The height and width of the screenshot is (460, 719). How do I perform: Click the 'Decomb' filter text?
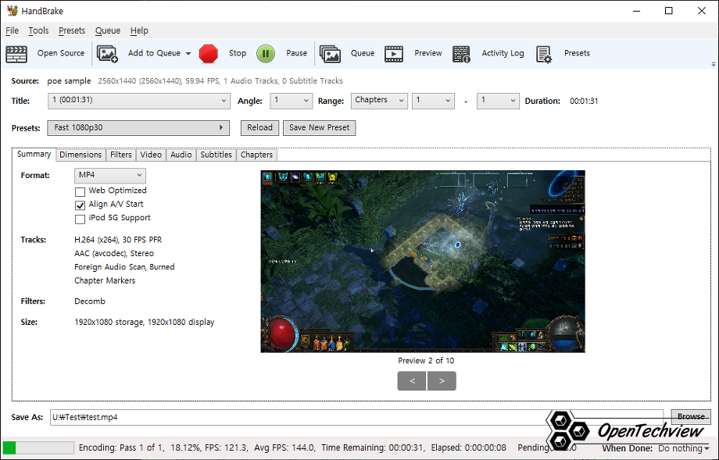tap(90, 301)
